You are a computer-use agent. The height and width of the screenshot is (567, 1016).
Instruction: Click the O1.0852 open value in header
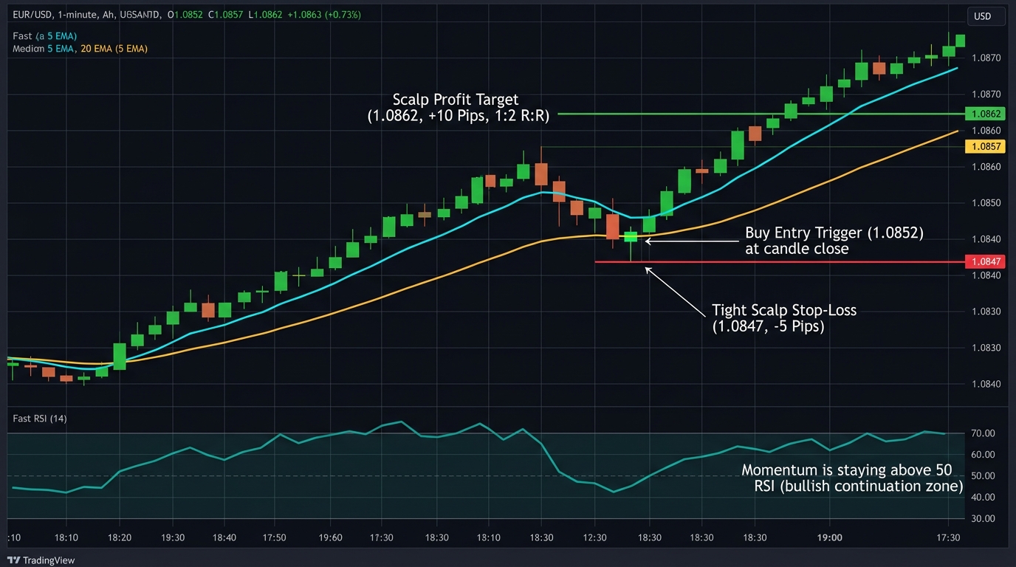click(x=187, y=15)
